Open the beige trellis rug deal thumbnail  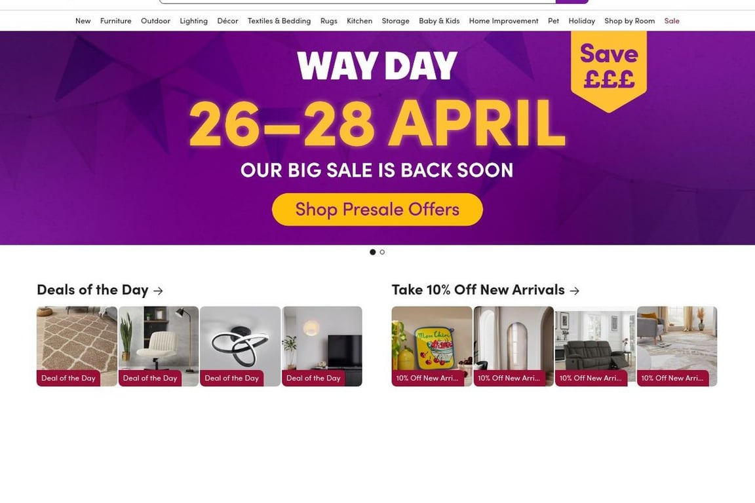tap(77, 346)
